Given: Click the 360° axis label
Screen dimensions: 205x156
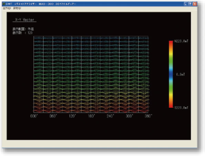Looking at the screenshot, I should [148, 116].
